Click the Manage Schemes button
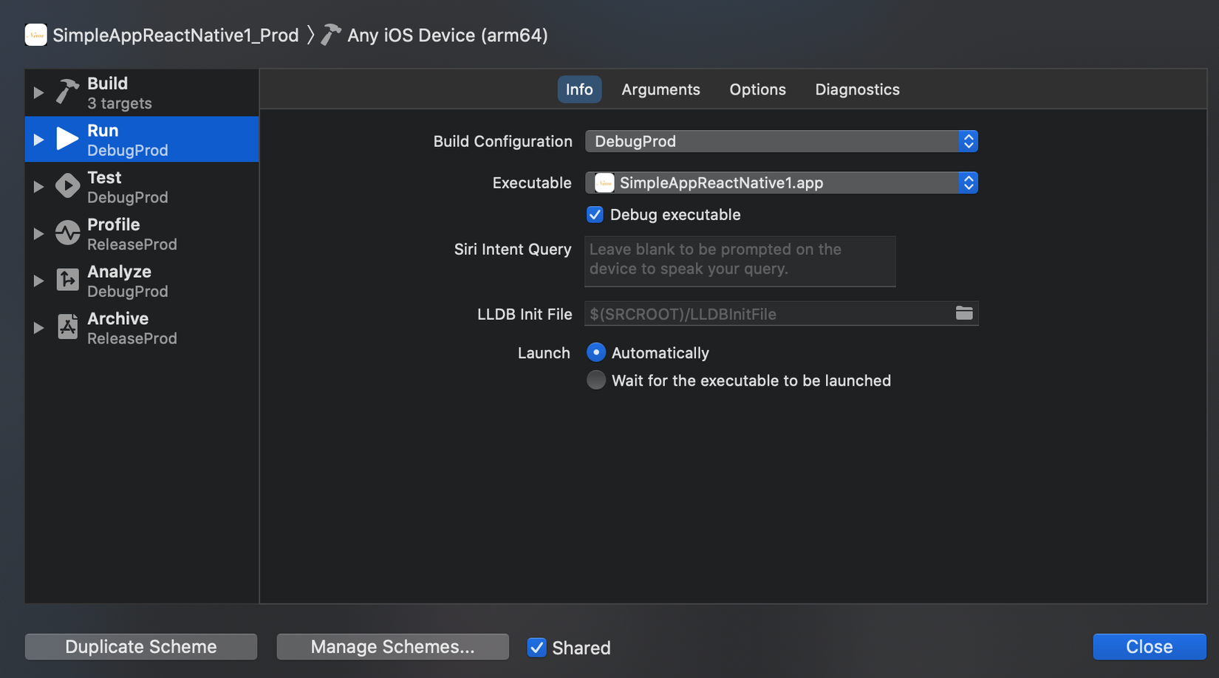This screenshot has width=1219, height=678. (x=392, y=646)
